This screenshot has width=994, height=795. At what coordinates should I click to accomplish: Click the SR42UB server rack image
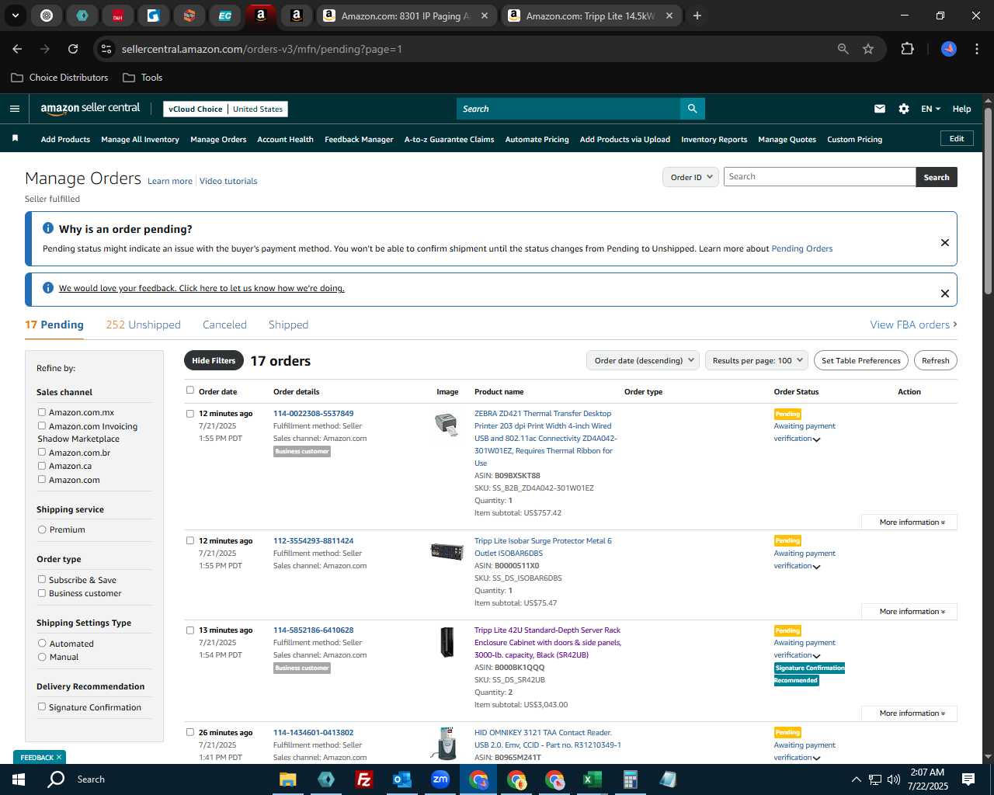click(x=447, y=642)
